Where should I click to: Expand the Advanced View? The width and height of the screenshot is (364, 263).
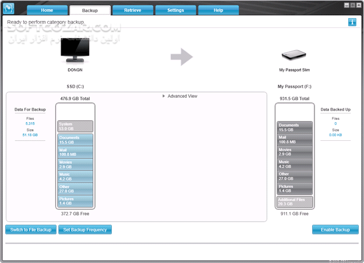(180, 96)
